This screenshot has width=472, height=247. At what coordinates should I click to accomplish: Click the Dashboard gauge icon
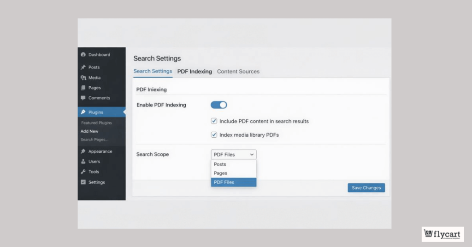[x=83, y=55]
